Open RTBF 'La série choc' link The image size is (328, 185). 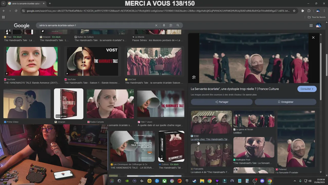pyautogui.click(x=210, y=139)
